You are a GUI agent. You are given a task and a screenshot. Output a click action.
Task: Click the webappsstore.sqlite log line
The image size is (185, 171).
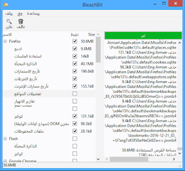[x=143, y=77]
